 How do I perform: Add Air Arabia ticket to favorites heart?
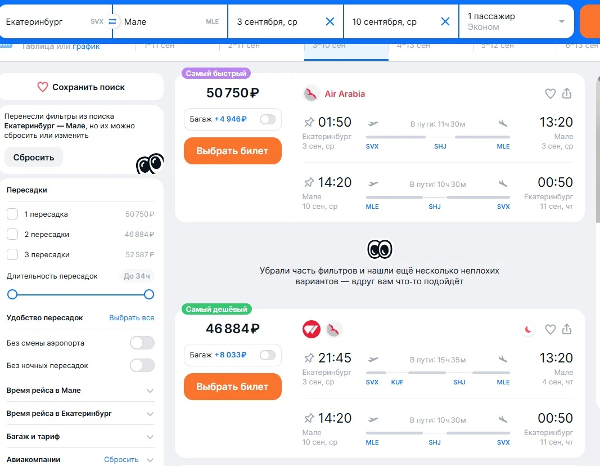[551, 94]
